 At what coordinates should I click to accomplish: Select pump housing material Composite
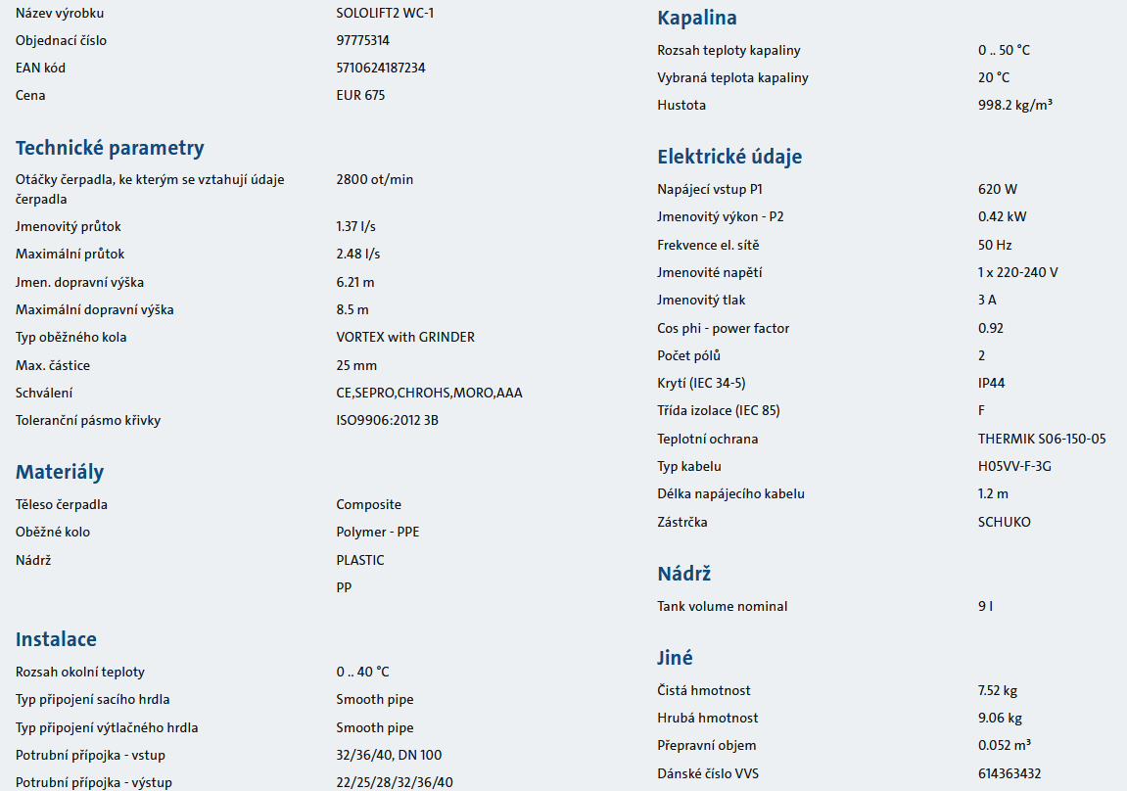tap(369, 504)
